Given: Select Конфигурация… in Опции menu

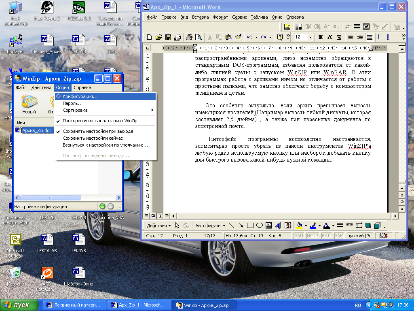Looking at the screenshot, I should pos(105,96).
